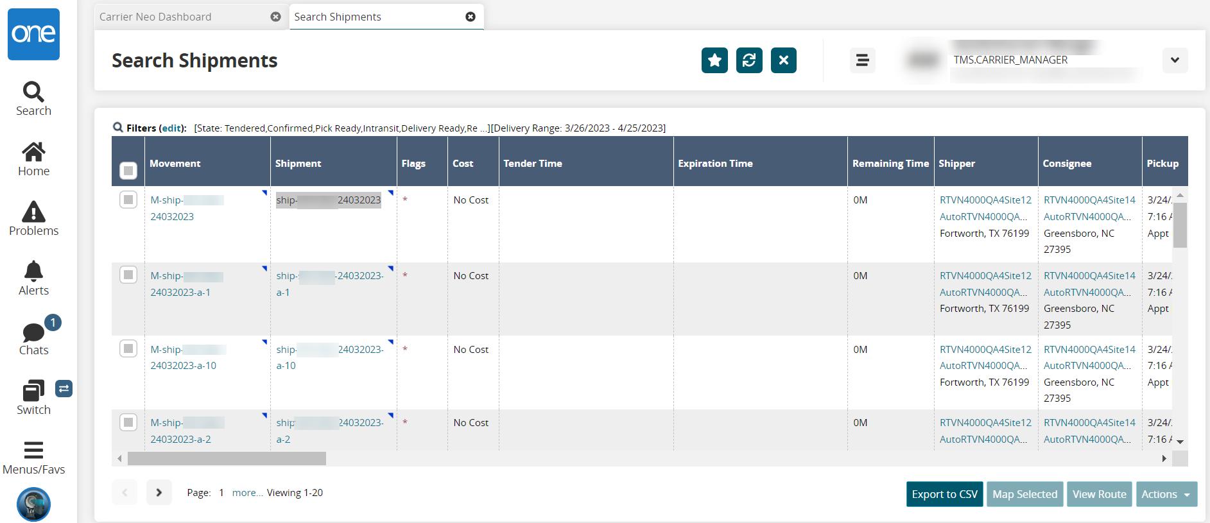Go to next page arrow
The image size is (1210, 523).
159,493
